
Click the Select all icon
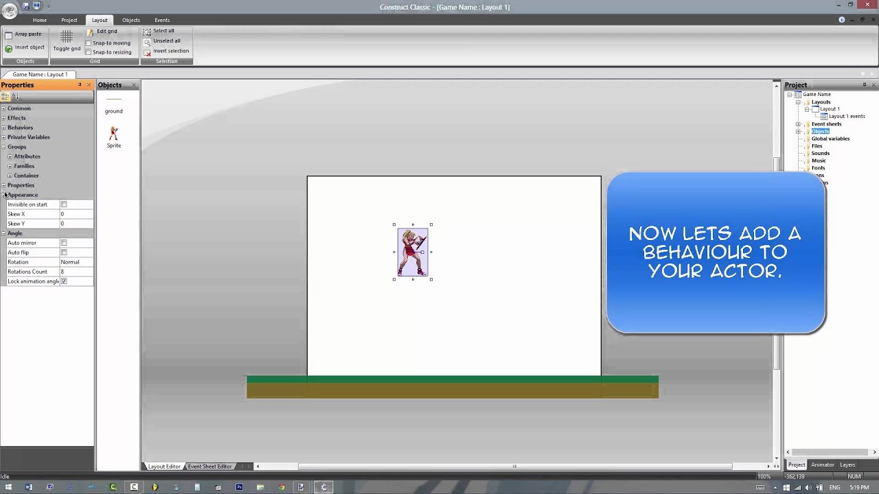coord(147,31)
